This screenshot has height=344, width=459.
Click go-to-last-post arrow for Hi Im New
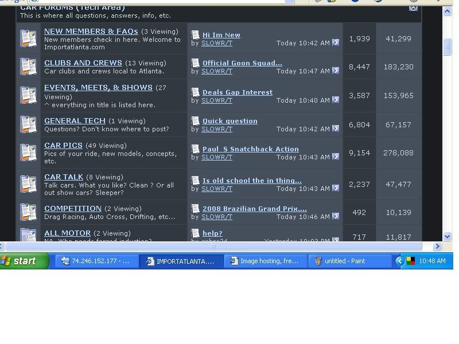[336, 43]
